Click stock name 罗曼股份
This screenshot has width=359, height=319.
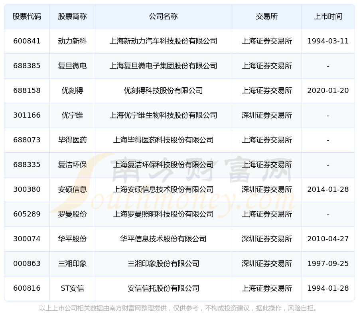click(72, 214)
